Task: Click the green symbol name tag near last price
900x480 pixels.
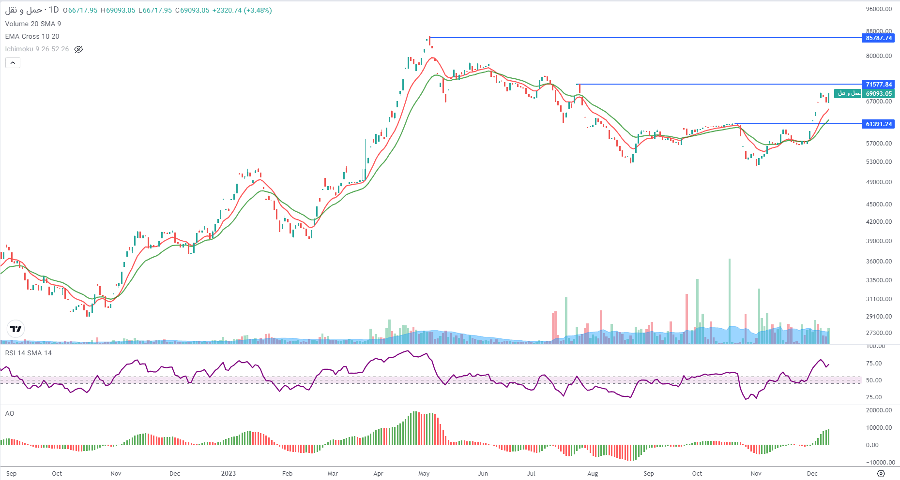Action: tap(848, 94)
